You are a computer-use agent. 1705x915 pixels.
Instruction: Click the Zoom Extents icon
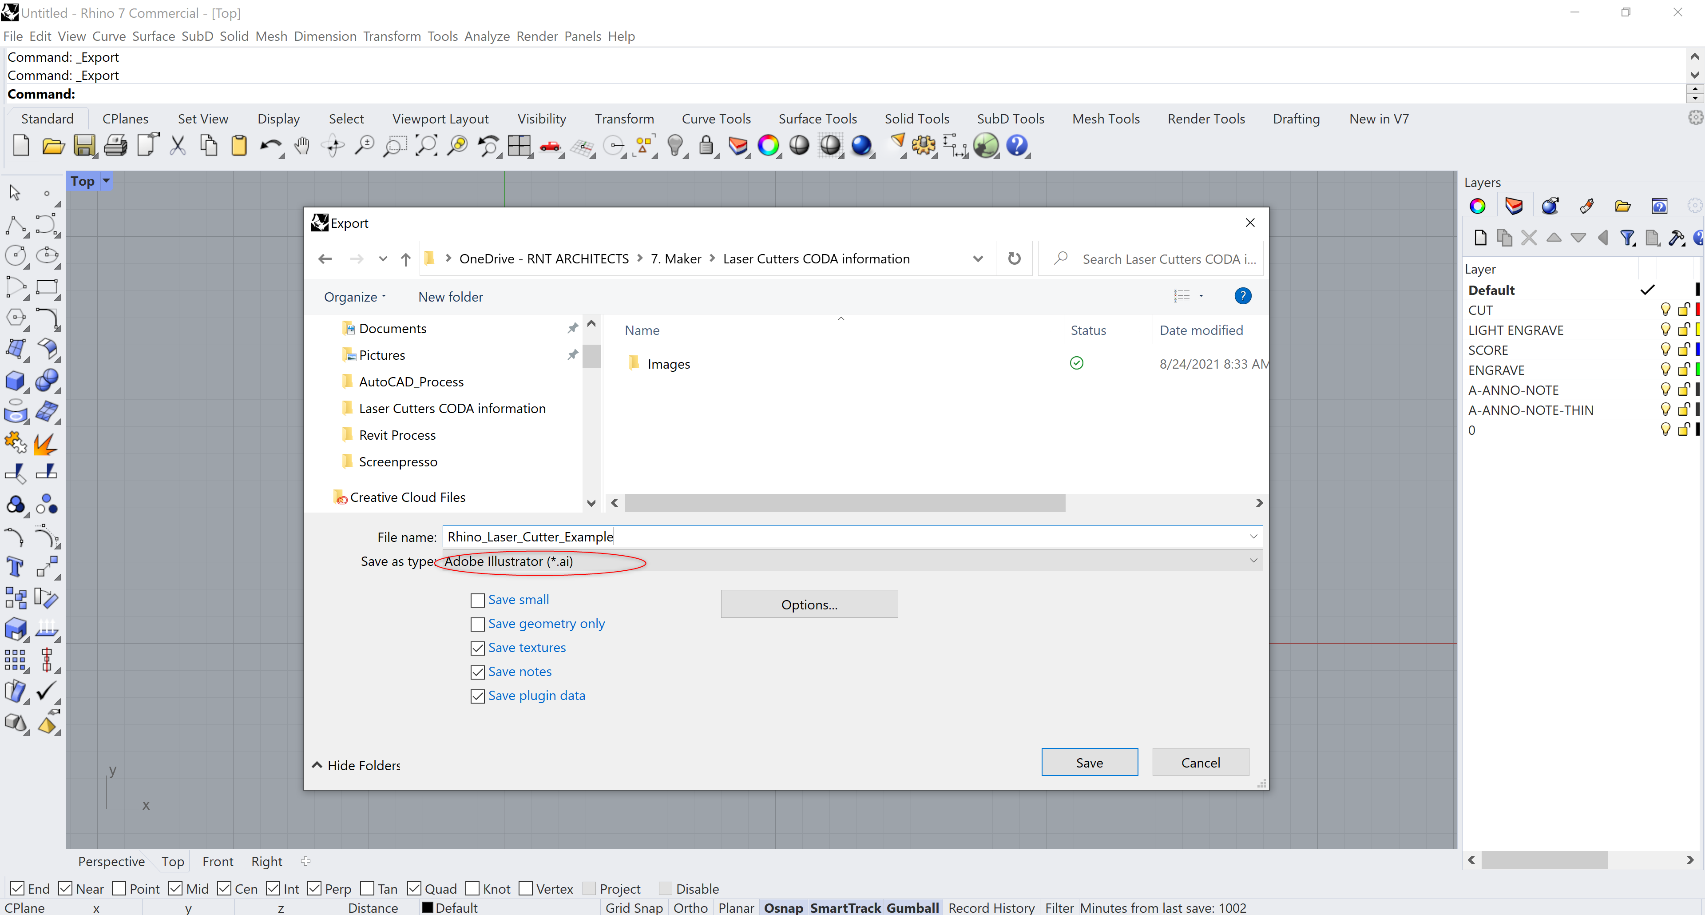[x=426, y=145]
